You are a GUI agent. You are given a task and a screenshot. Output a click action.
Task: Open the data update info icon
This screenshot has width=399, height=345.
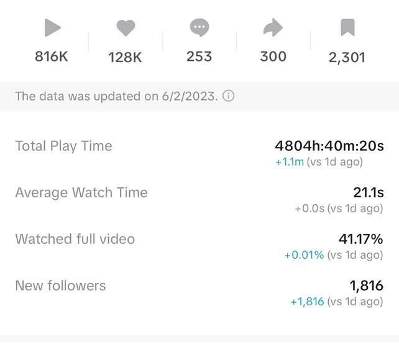coord(229,96)
